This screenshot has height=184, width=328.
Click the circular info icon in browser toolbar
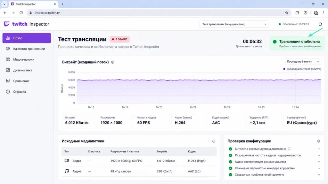tap(305, 13)
